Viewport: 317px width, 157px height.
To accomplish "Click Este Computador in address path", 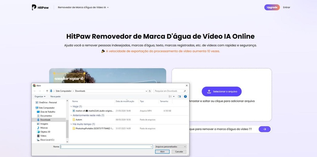I will pos(64,91).
